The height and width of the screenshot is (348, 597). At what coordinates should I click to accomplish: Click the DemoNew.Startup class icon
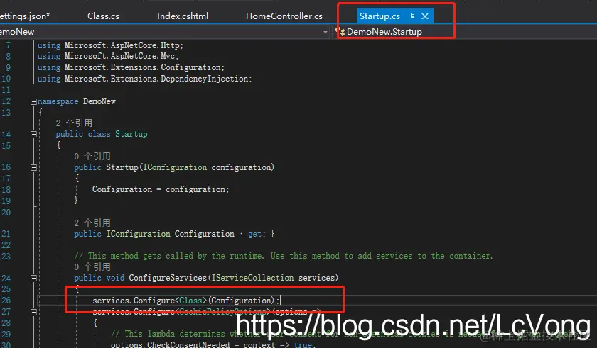tap(340, 31)
